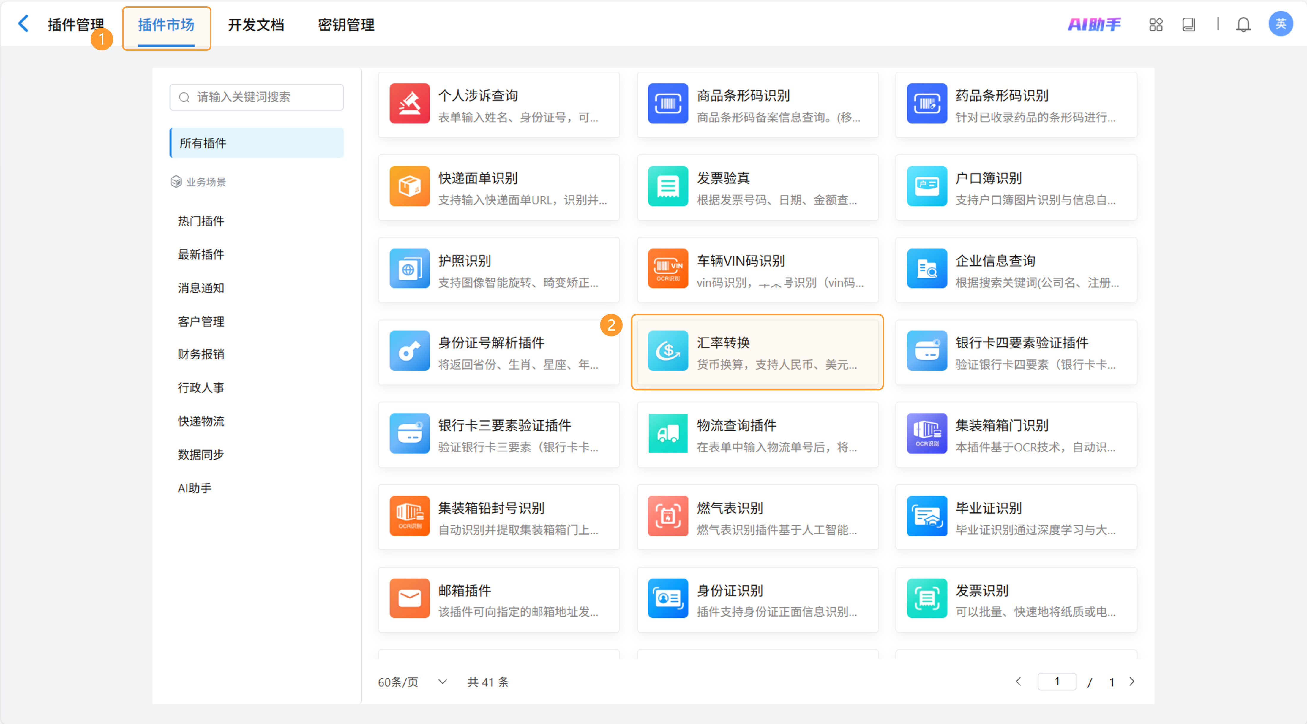Open the apps grid icon in header
1307x724 pixels.
click(1155, 24)
